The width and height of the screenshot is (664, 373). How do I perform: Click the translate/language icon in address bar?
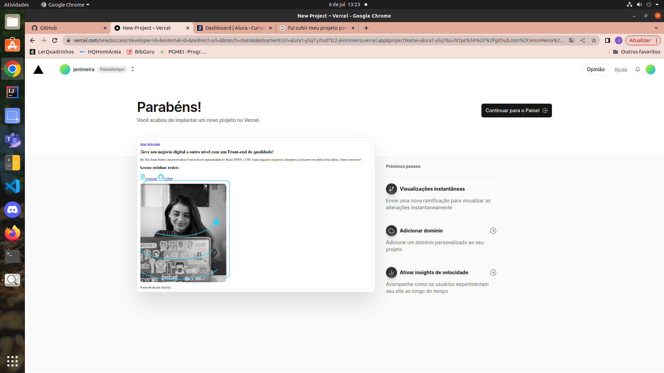pos(571,40)
